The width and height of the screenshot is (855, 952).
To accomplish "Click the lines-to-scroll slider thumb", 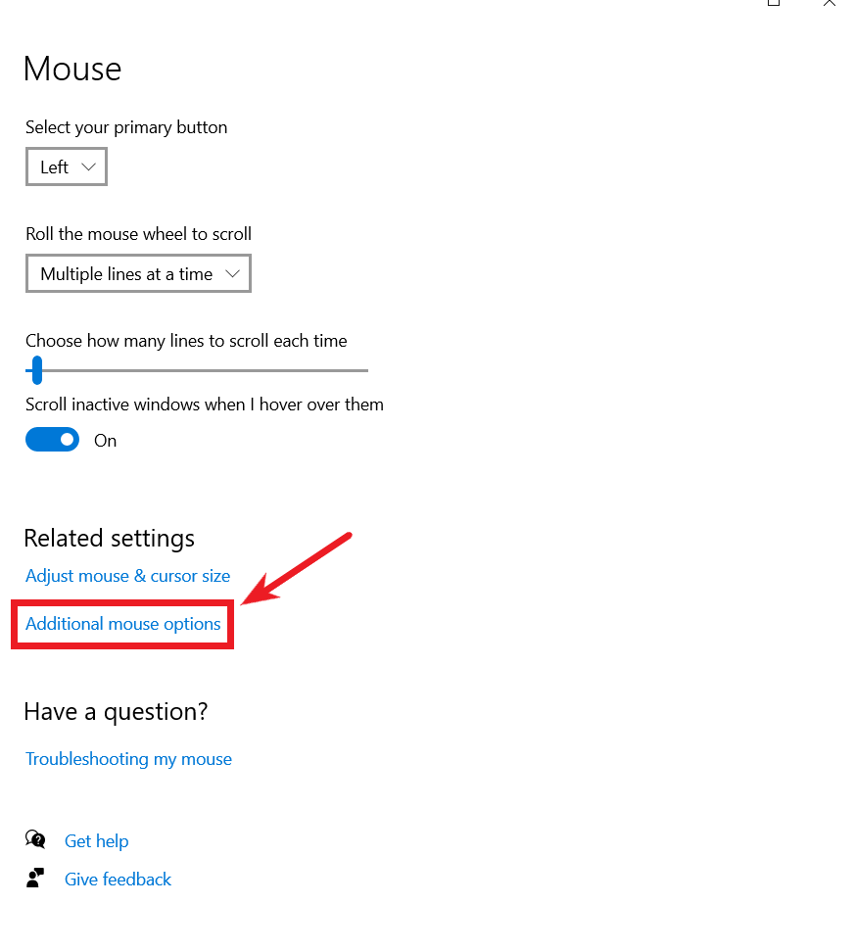I will click(x=36, y=370).
